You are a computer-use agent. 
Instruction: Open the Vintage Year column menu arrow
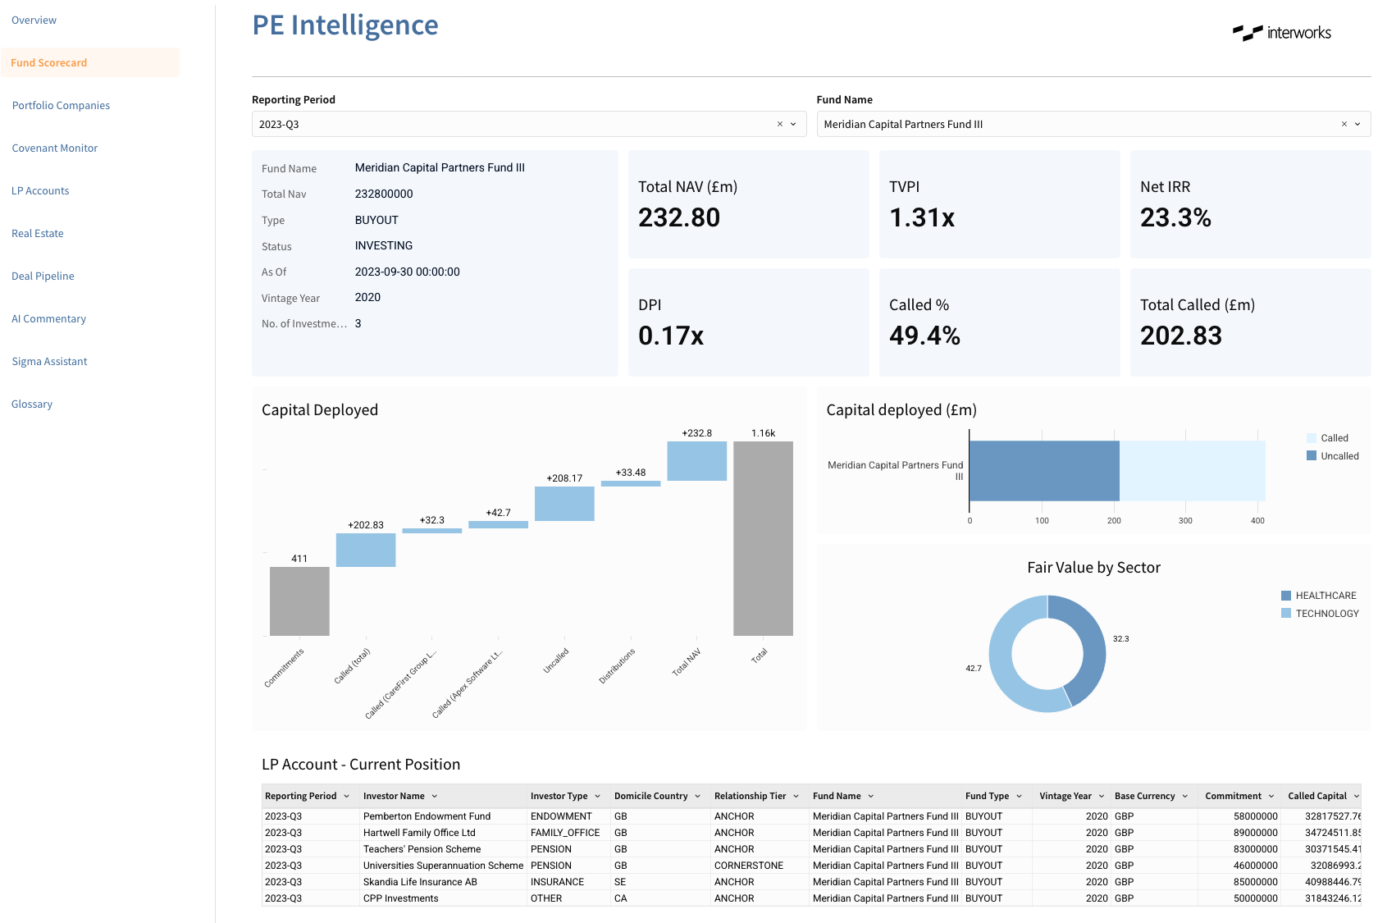(1102, 796)
